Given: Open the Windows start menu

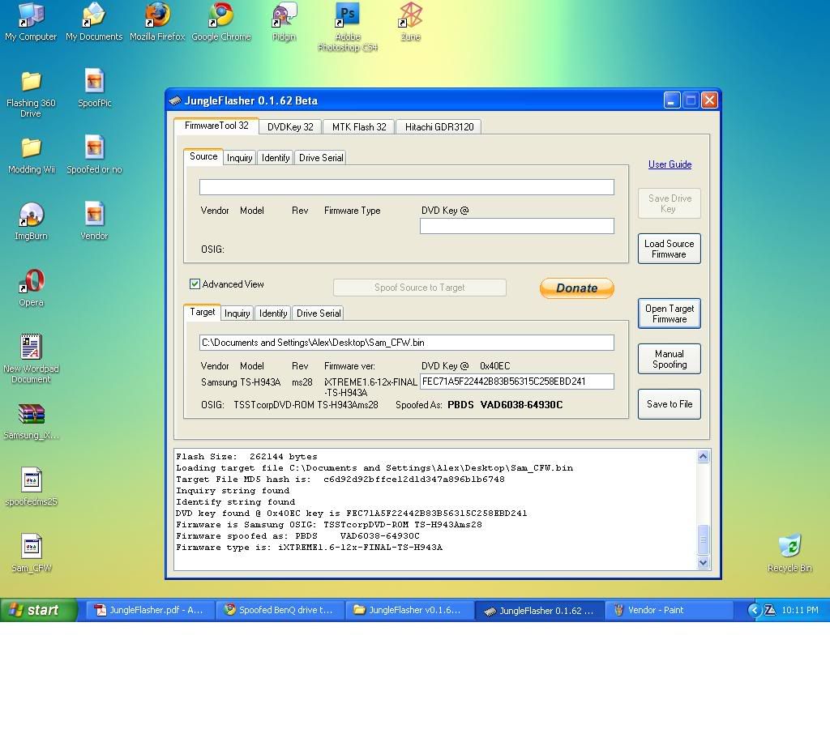Looking at the screenshot, I should [x=38, y=611].
